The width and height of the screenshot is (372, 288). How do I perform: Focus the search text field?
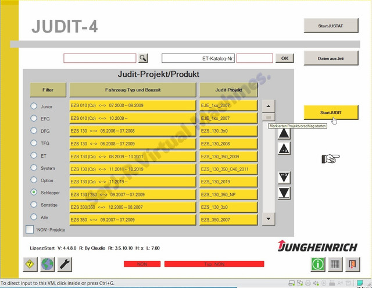[x=100, y=58]
